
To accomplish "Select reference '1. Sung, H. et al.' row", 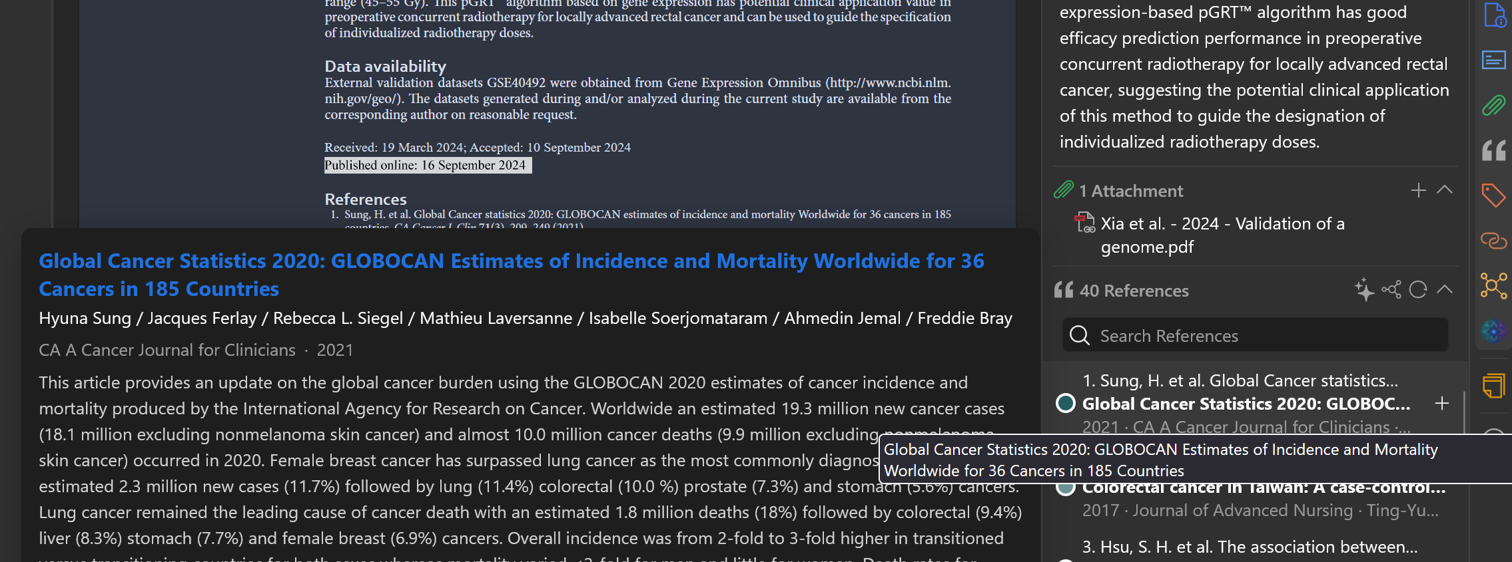I will [x=1240, y=380].
